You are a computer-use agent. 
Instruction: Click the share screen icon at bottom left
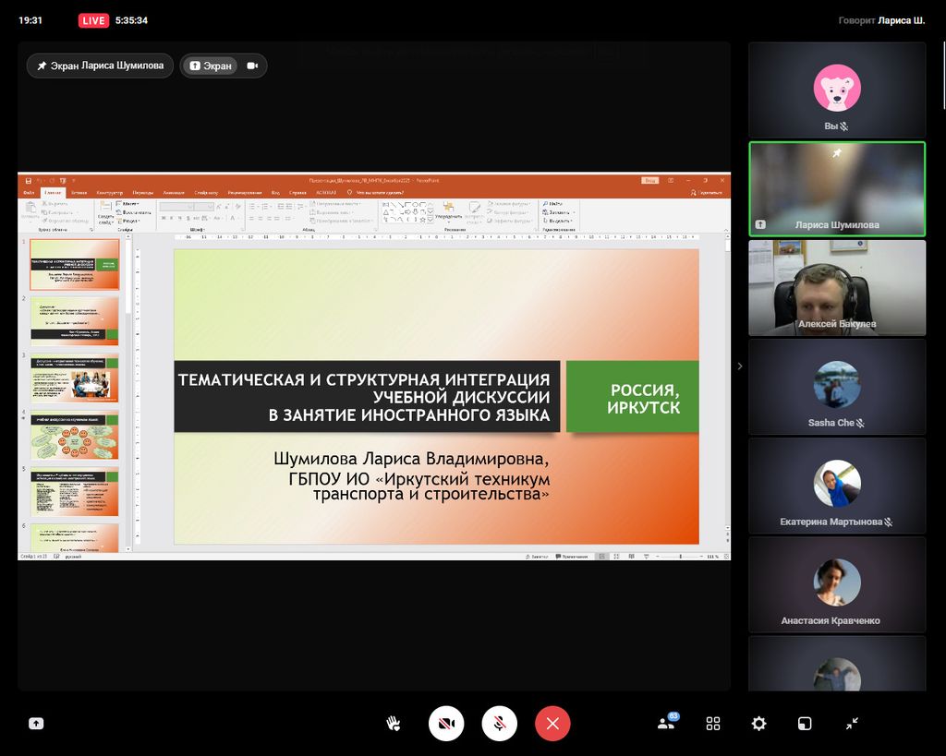point(36,724)
